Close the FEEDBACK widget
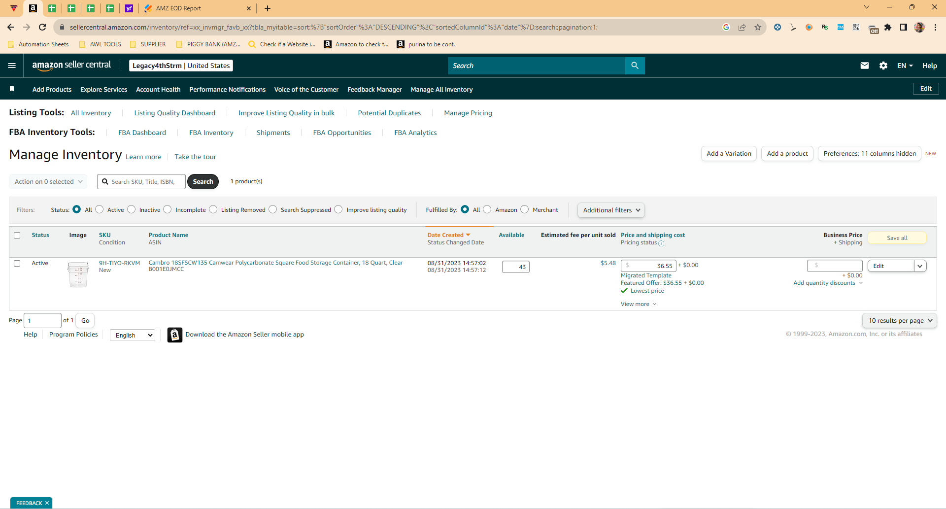 click(47, 503)
